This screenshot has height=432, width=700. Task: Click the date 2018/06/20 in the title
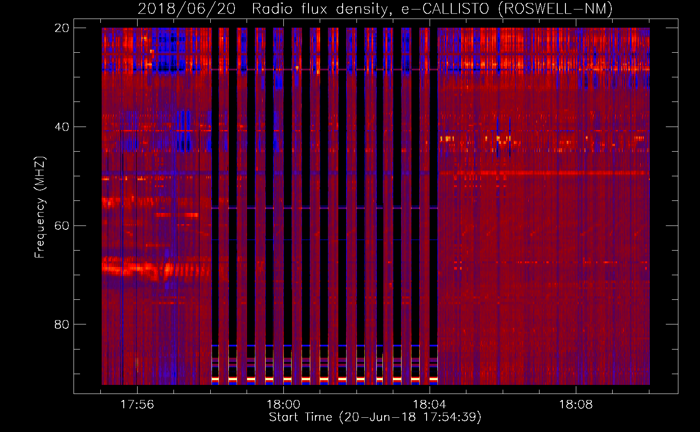click(x=186, y=9)
